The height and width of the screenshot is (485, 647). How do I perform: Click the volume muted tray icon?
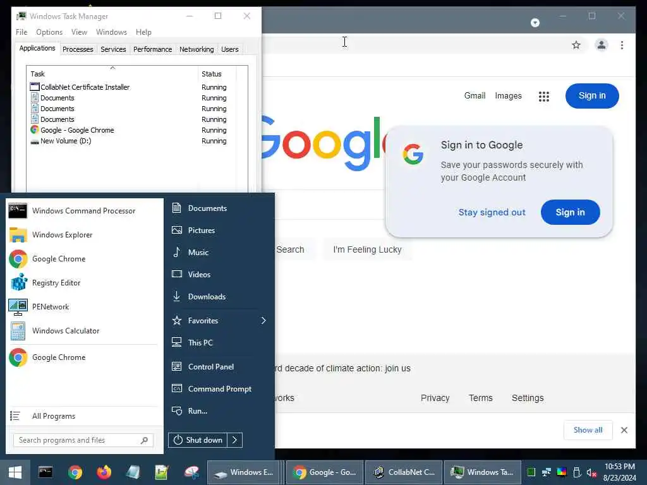[591, 472]
